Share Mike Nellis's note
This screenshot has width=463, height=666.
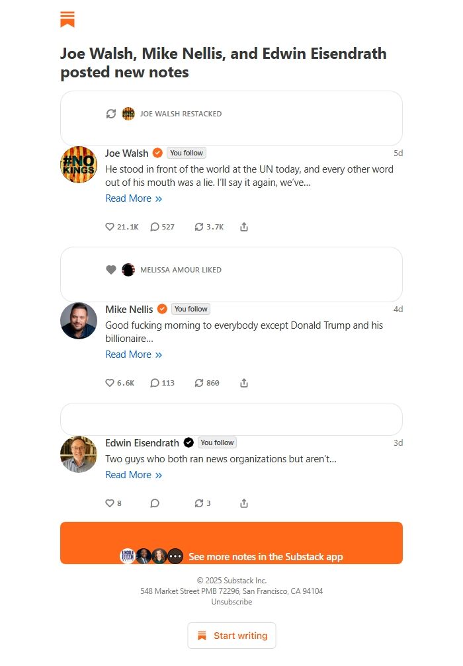point(244,382)
